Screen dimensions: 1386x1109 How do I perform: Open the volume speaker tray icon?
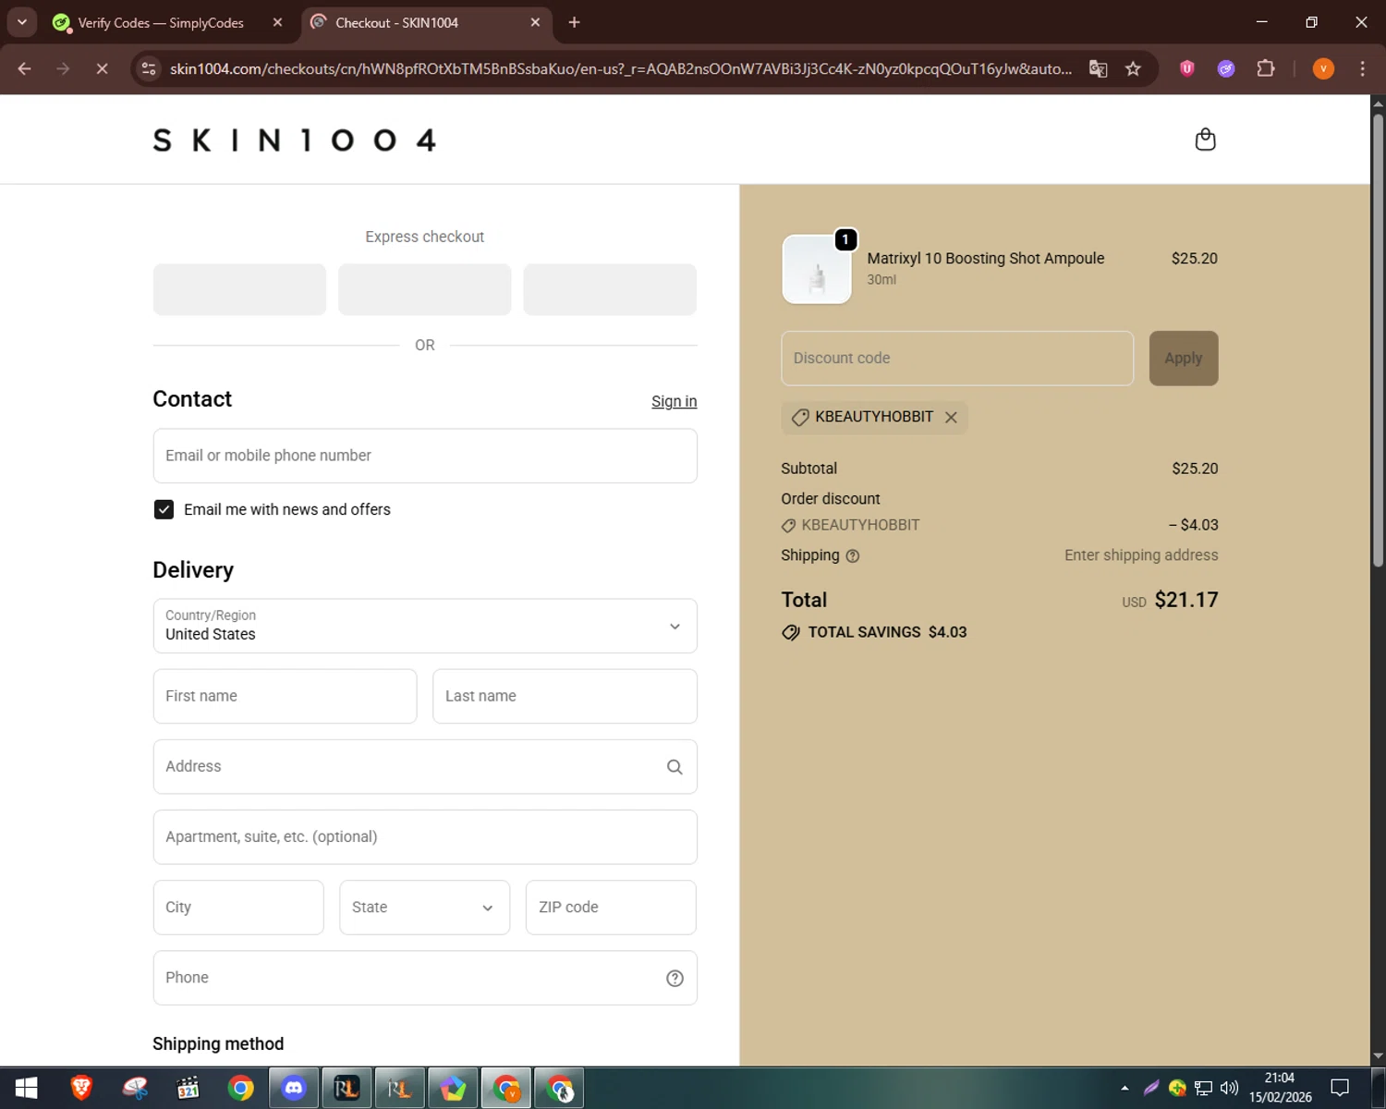[x=1229, y=1088]
